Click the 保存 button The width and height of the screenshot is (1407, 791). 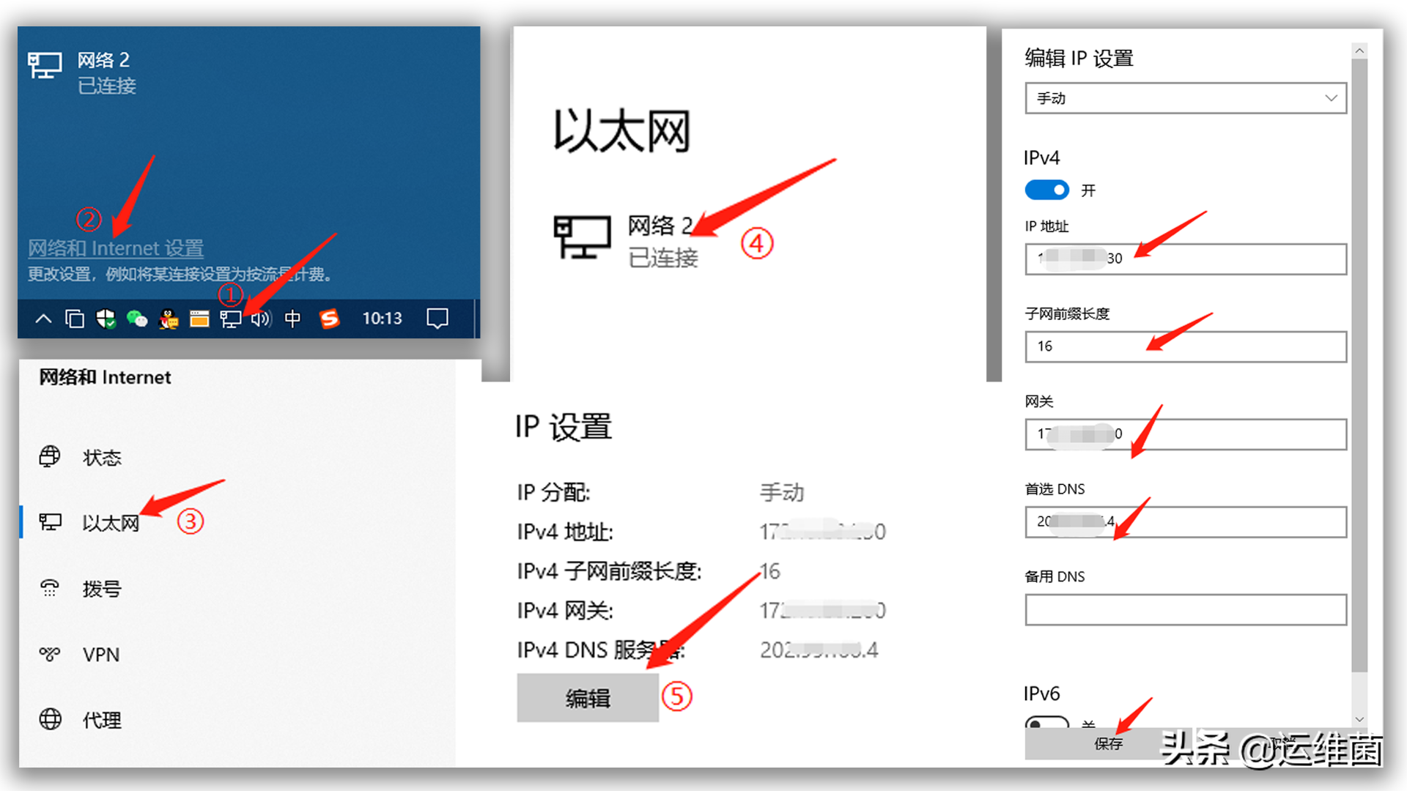pos(1108,744)
